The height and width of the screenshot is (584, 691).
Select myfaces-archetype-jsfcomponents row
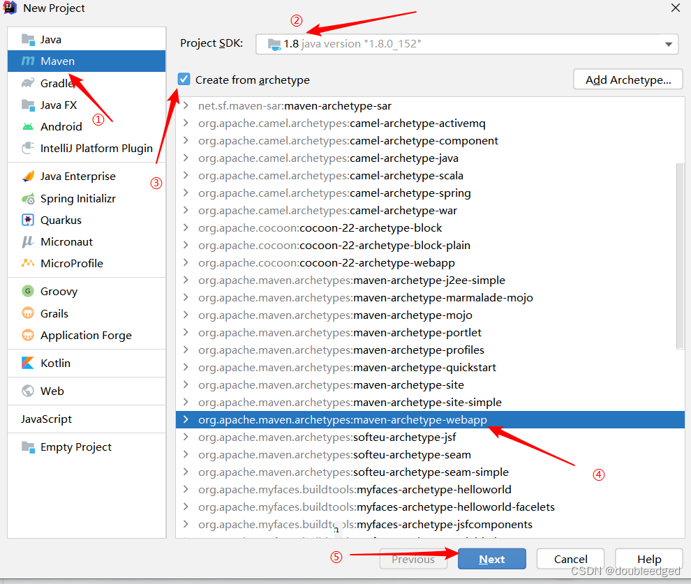(430, 525)
